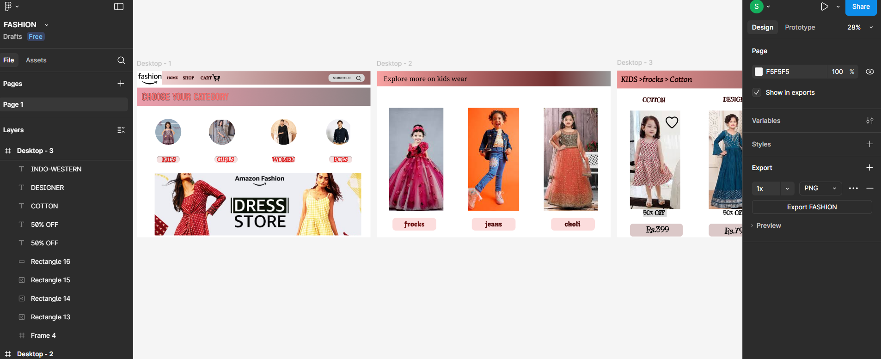
Task: Add a new page with plus icon
Action: pos(121,83)
